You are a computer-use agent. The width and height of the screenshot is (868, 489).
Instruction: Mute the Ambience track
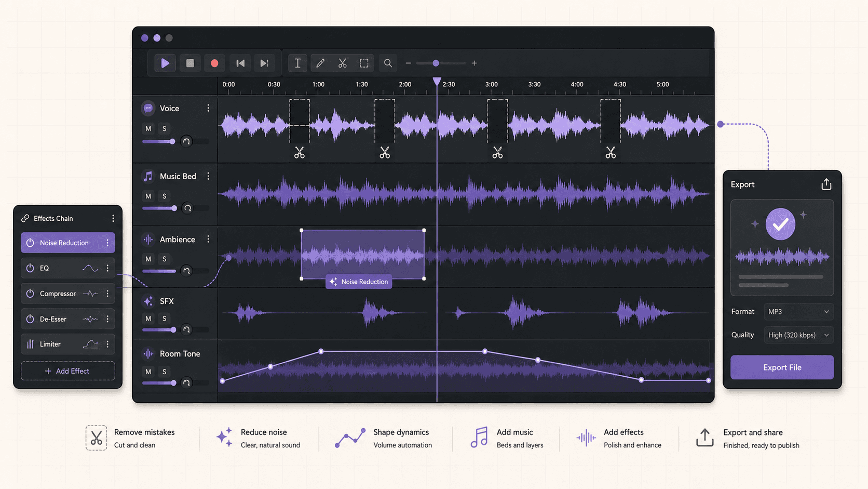(x=148, y=259)
